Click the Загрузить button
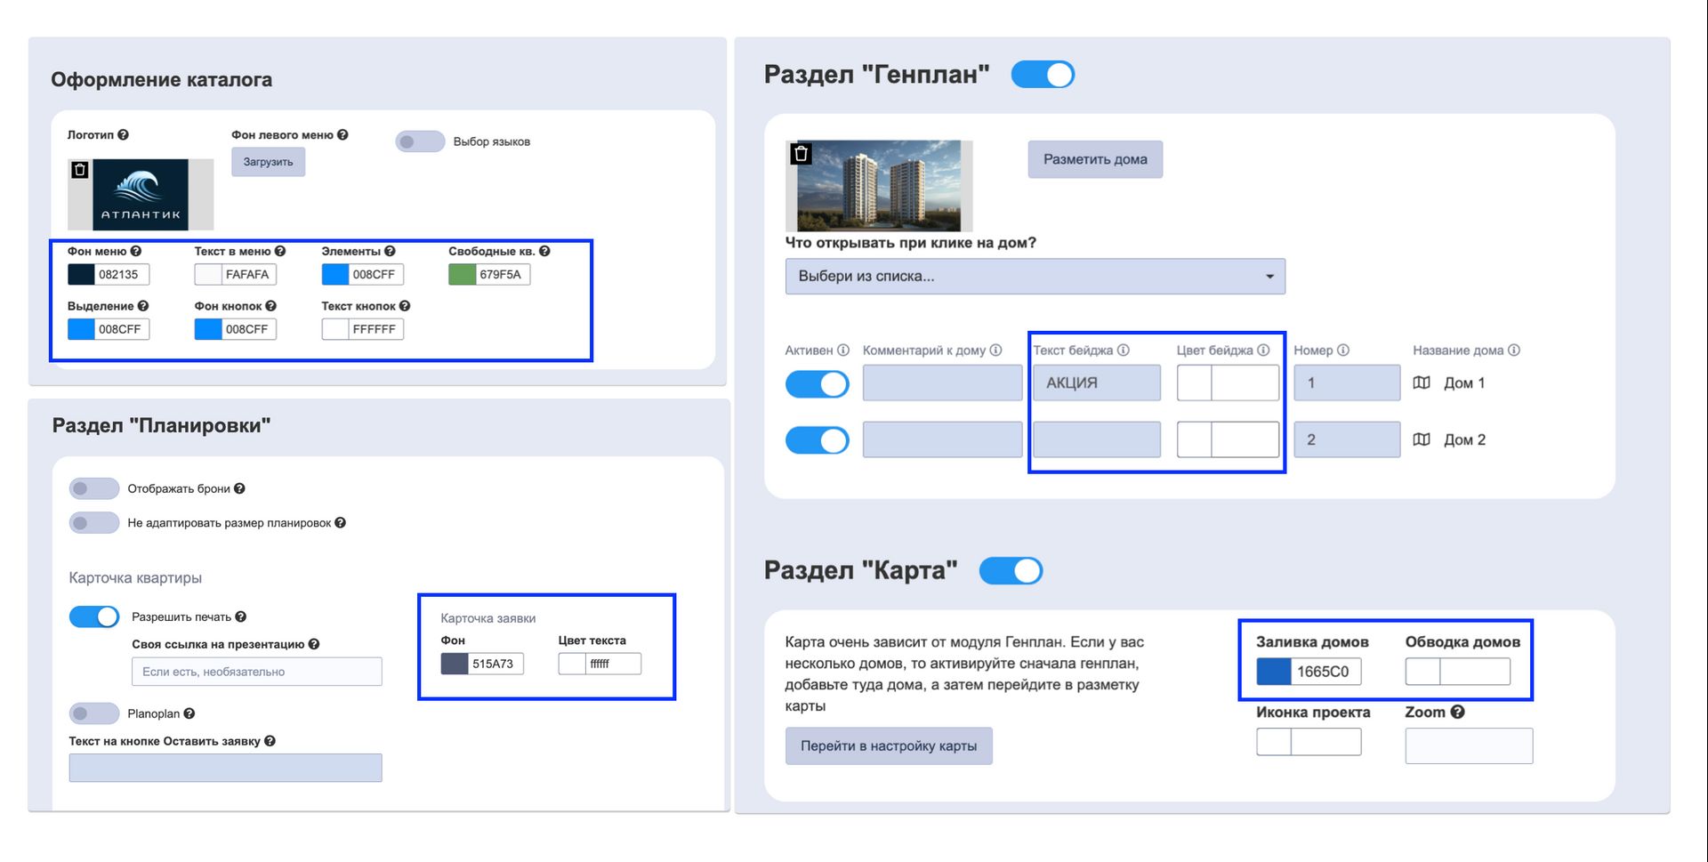 pos(268,162)
